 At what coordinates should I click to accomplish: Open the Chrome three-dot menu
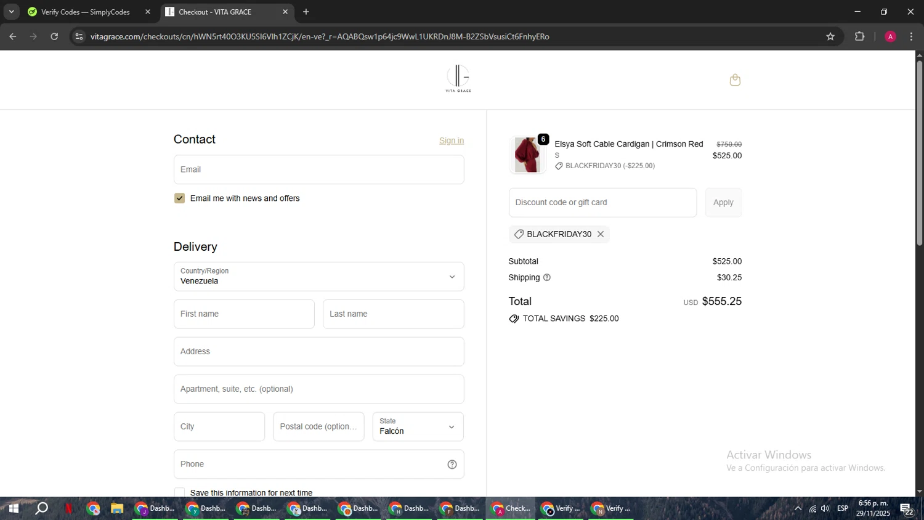pos(911,36)
